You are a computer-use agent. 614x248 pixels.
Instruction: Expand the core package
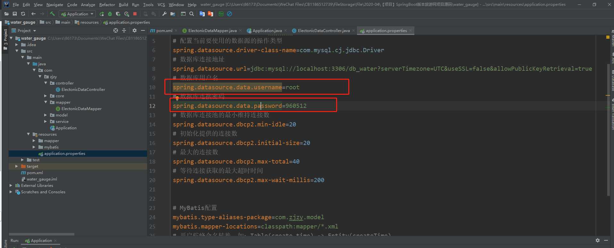(46, 96)
